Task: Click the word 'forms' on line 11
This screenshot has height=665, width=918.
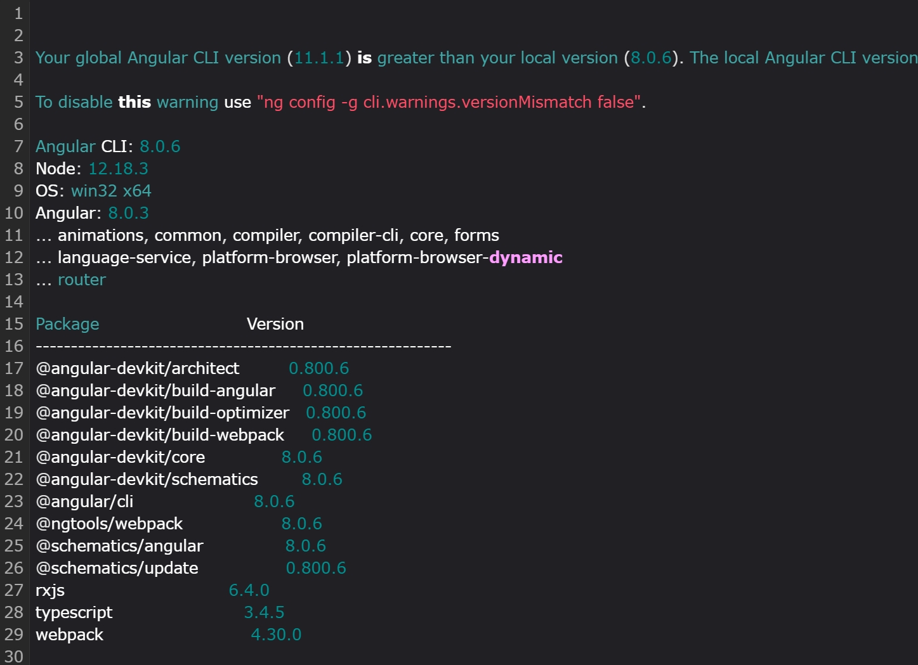Action: click(476, 235)
